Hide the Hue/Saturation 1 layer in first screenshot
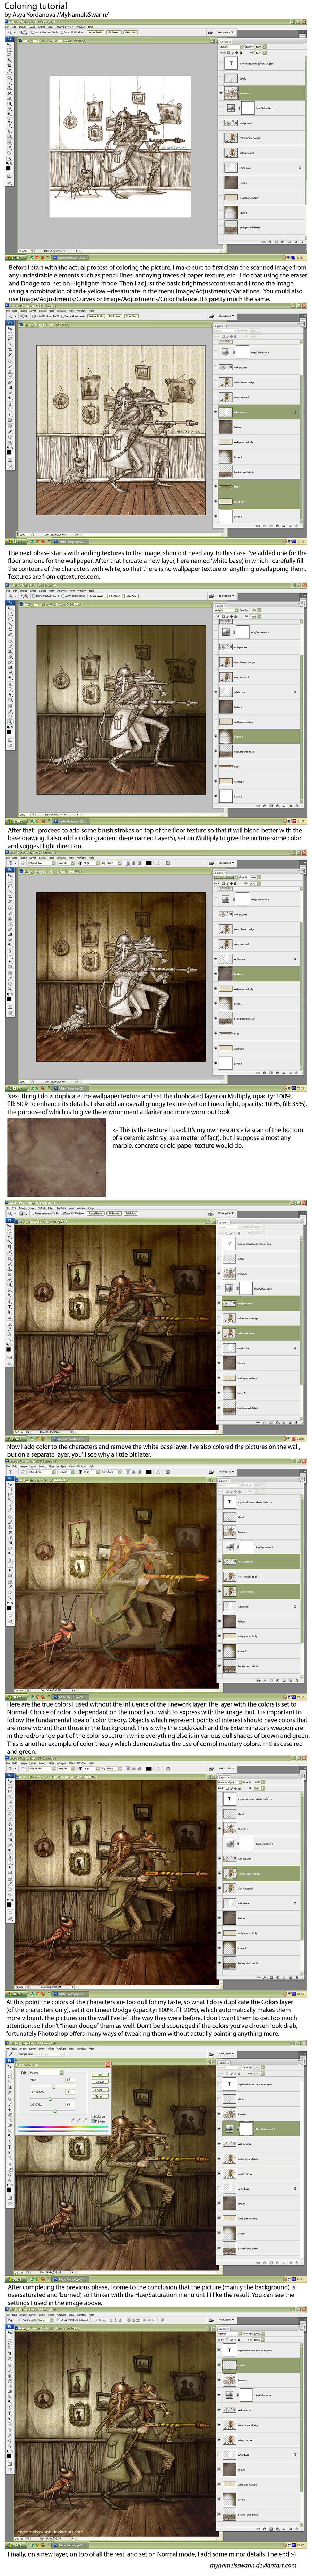 click(x=221, y=108)
